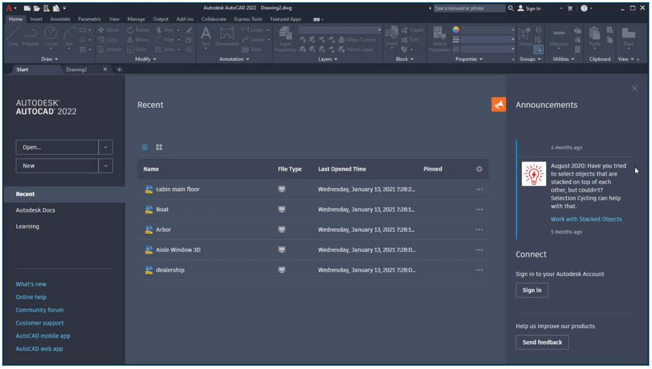Viewport: 652px width, 369px height.
Task: Open settings gear in Recent table header
Action: tap(479, 169)
